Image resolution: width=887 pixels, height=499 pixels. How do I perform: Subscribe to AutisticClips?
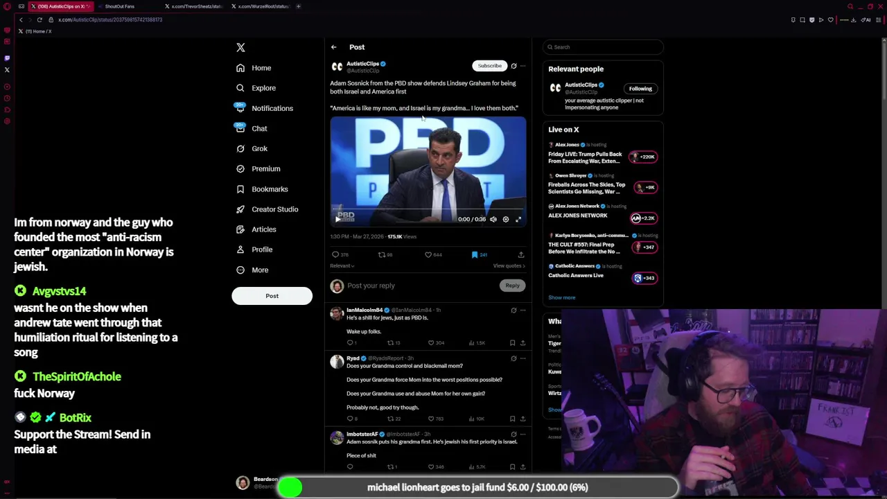[x=489, y=66]
